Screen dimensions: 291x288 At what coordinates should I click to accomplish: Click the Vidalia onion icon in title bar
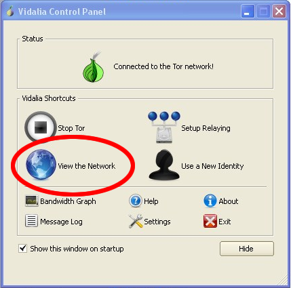[x=10, y=11]
